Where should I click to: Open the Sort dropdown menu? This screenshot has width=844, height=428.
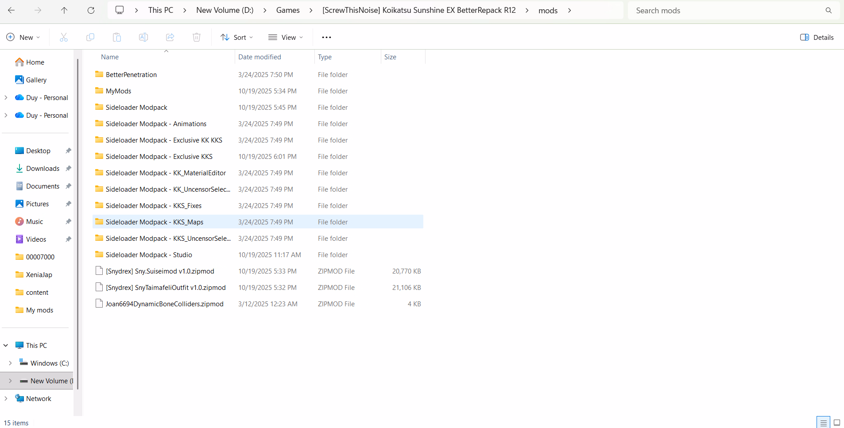pyautogui.click(x=237, y=38)
